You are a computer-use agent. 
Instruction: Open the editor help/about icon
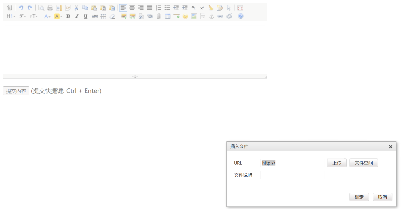(x=241, y=16)
